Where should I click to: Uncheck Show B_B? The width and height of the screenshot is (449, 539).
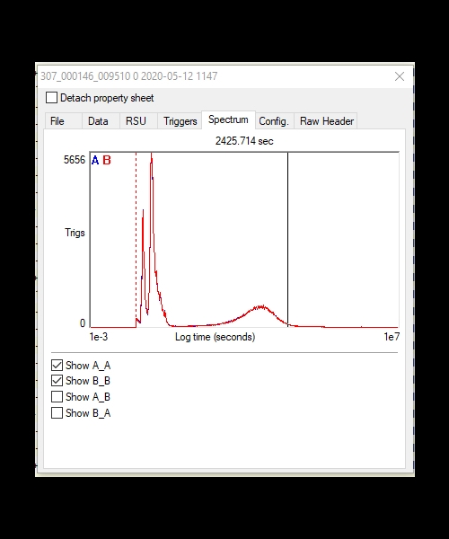(x=57, y=381)
